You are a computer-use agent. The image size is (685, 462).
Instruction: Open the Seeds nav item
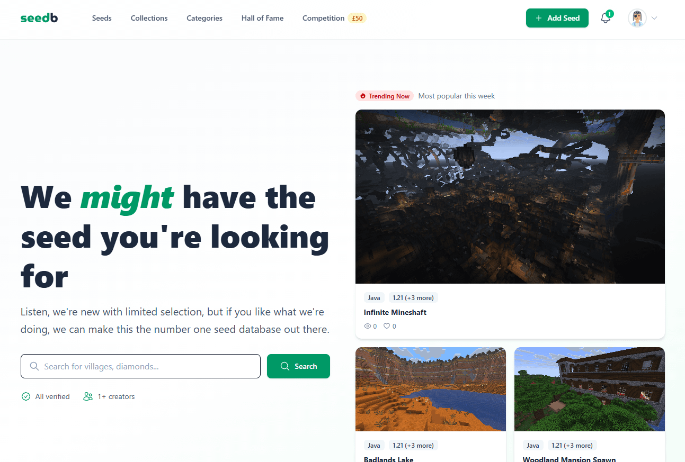[x=102, y=18]
